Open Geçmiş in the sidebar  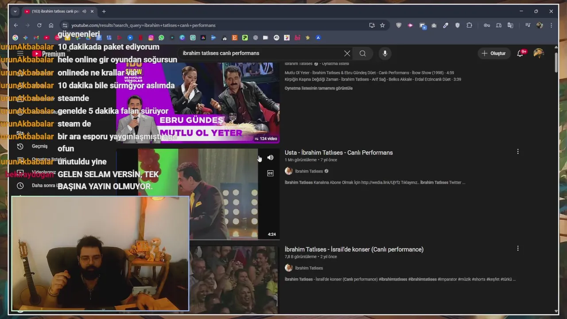[x=39, y=146]
